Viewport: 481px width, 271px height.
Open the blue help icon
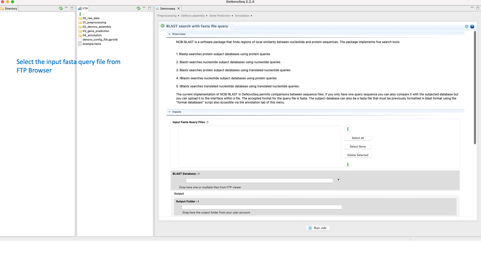point(472,26)
